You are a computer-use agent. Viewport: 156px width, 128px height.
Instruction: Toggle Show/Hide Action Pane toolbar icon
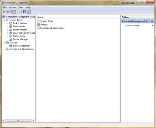(x=29, y=12)
